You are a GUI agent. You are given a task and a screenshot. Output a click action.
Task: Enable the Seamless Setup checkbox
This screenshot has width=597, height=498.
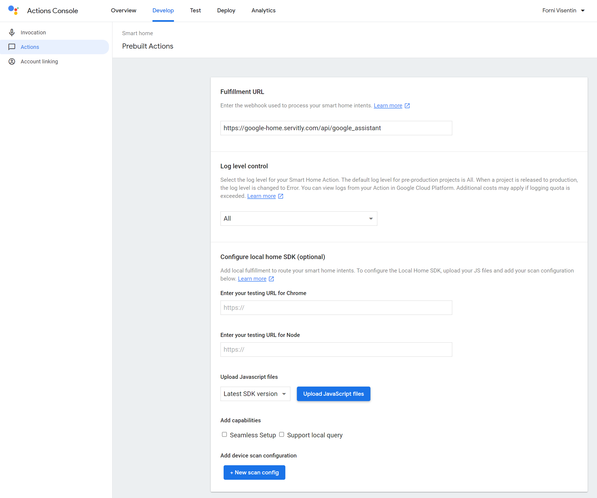[224, 434]
